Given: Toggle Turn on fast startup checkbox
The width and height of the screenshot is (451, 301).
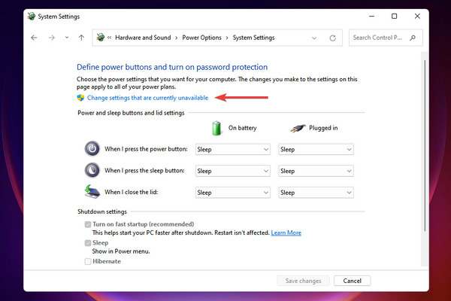Looking at the screenshot, I should (88, 224).
